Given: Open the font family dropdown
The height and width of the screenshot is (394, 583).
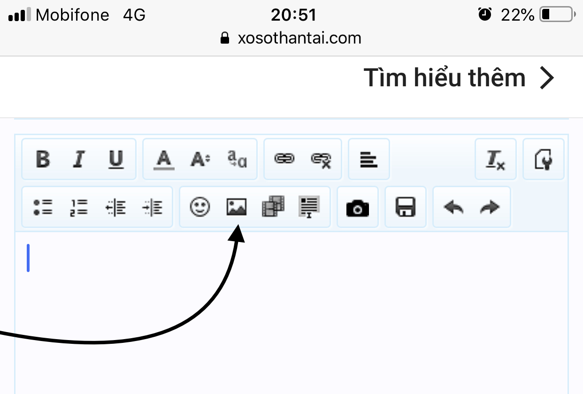Looking at the screenshot, I should (x=237, y=159).
